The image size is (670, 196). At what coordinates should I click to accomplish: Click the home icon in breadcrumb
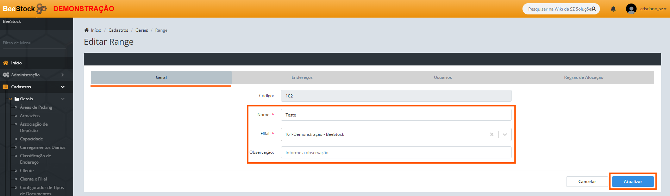click(x=86, y=30)
